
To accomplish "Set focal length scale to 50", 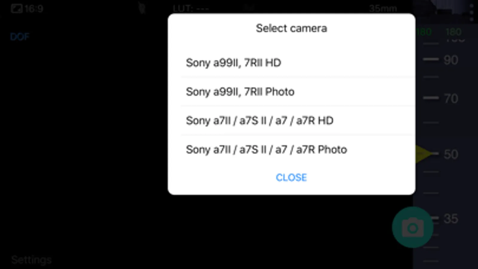I will coord(451,154).
